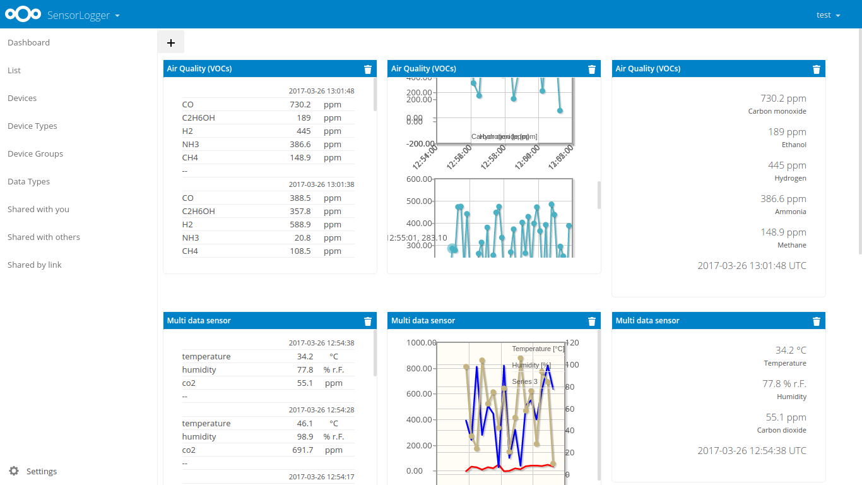The height and width of the screenshot is (485, 862).
Task: Remove the Air Quality (VOCs) chart widget
Action: [x=591, y=69]
